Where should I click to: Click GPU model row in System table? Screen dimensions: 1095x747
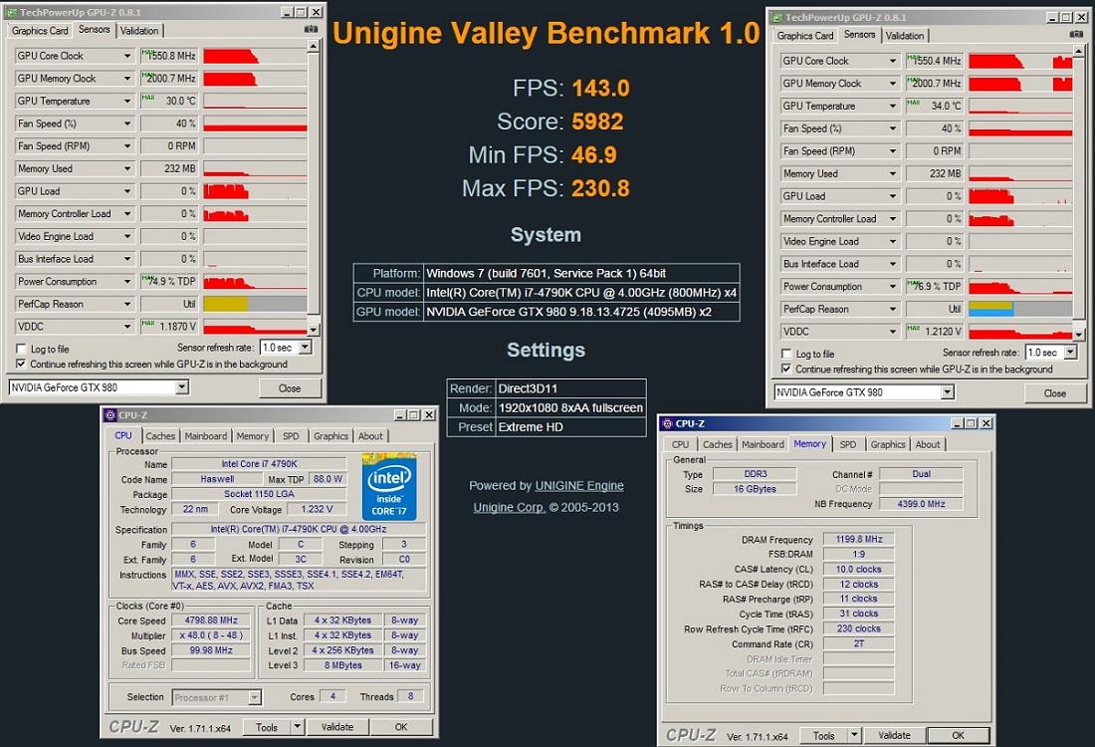coord(547,312)
